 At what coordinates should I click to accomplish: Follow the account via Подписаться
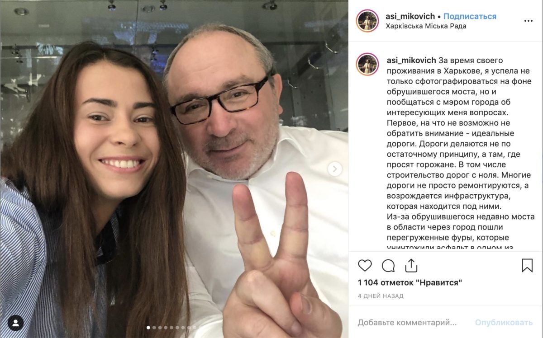[470, 16]
